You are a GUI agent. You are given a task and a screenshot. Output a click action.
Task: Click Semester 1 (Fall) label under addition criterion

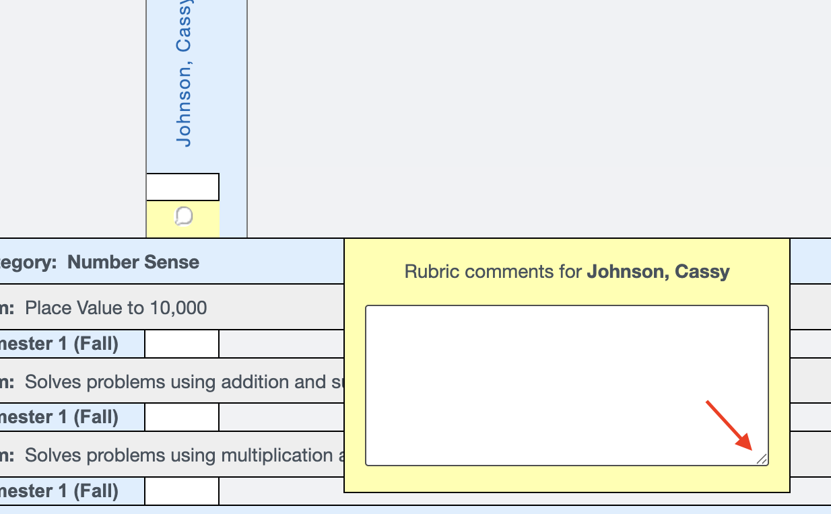pos(59,417)
